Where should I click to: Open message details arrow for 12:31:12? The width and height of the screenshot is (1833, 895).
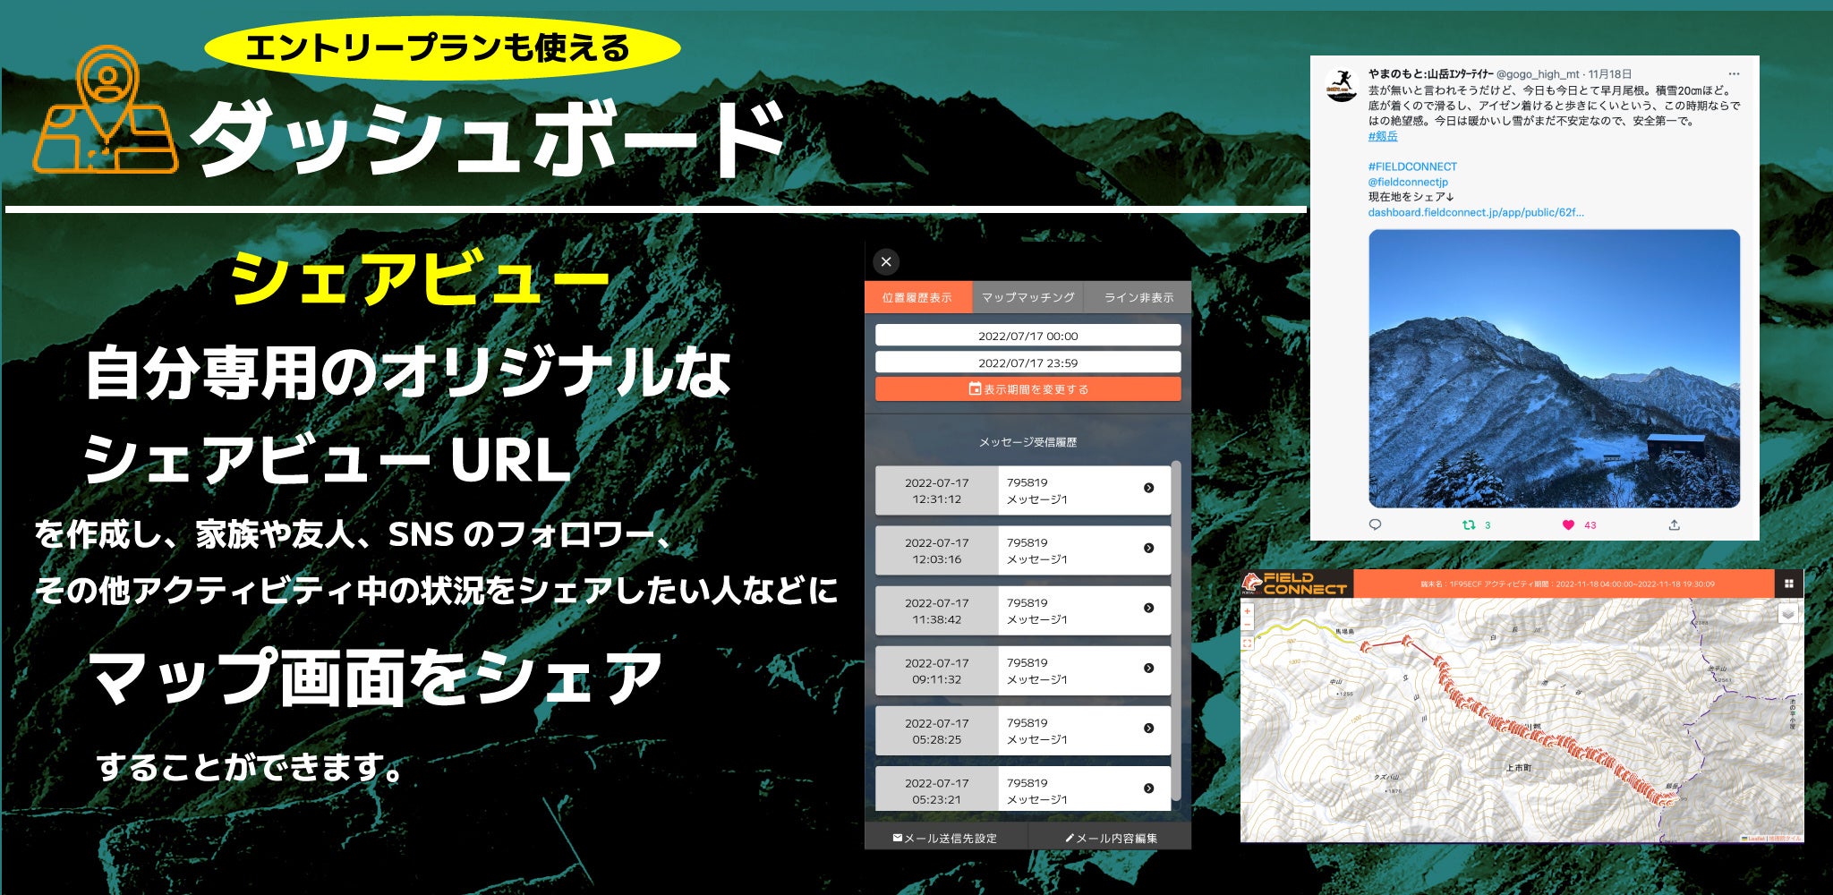[1149, 488]
